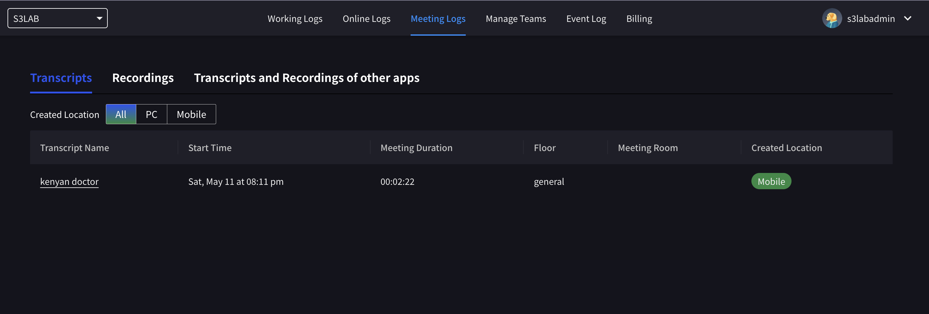Open the Billing page
This screenshot has height=314, width=929.
[x=639, y=19]
